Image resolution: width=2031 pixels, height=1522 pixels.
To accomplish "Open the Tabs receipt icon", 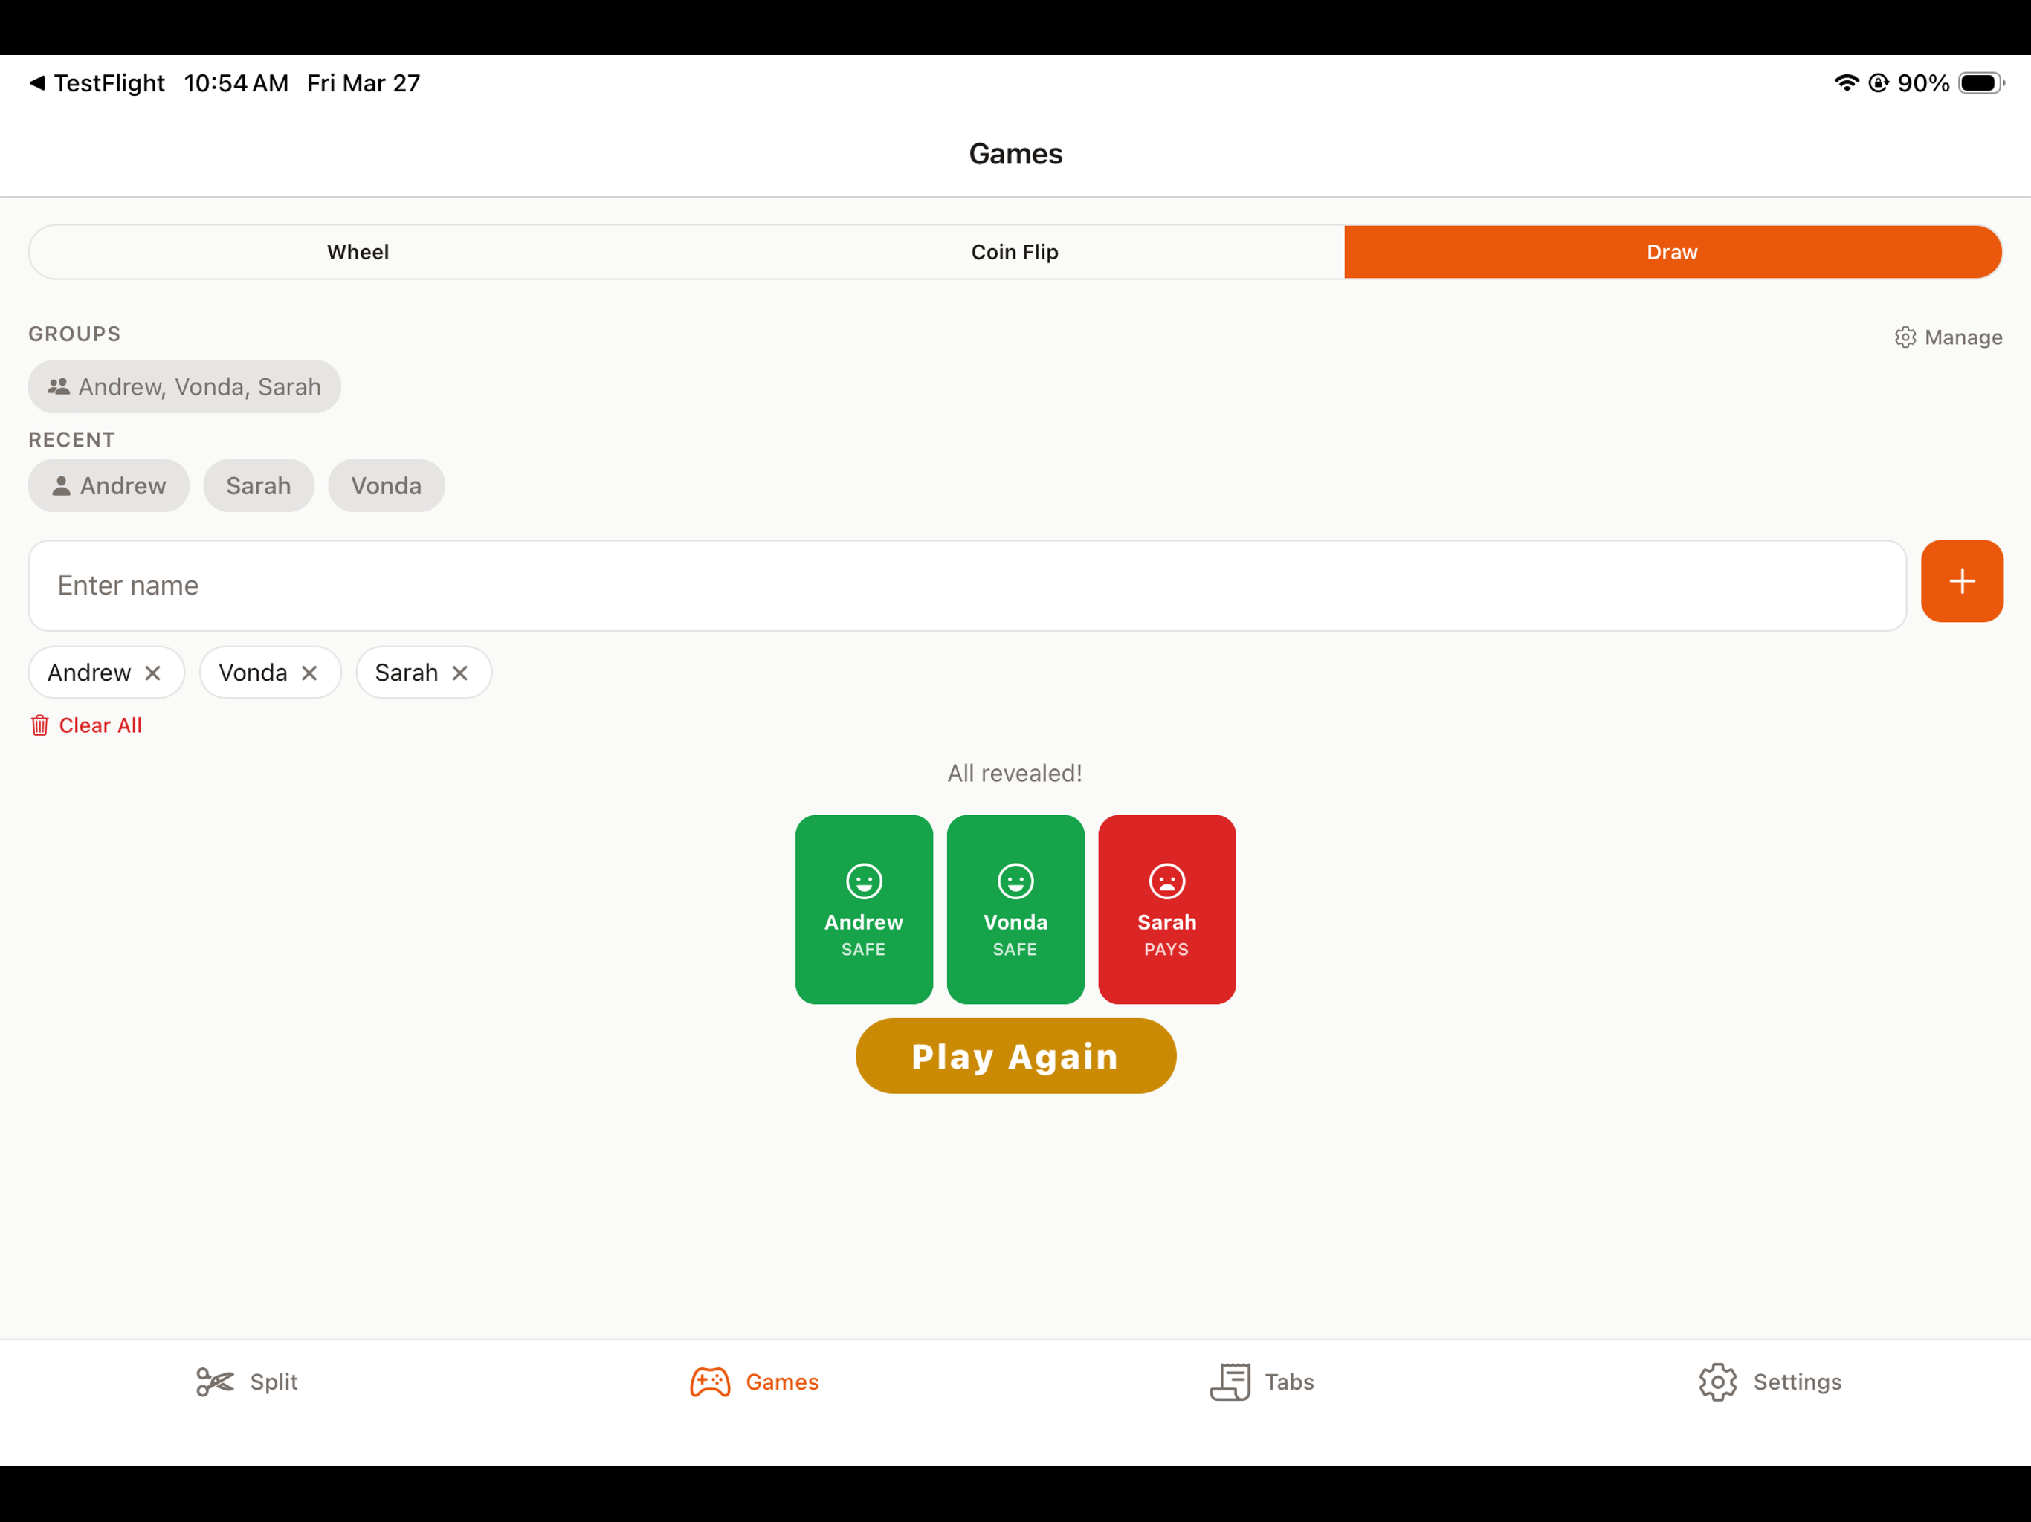I will click(x=1230, y=1382).
